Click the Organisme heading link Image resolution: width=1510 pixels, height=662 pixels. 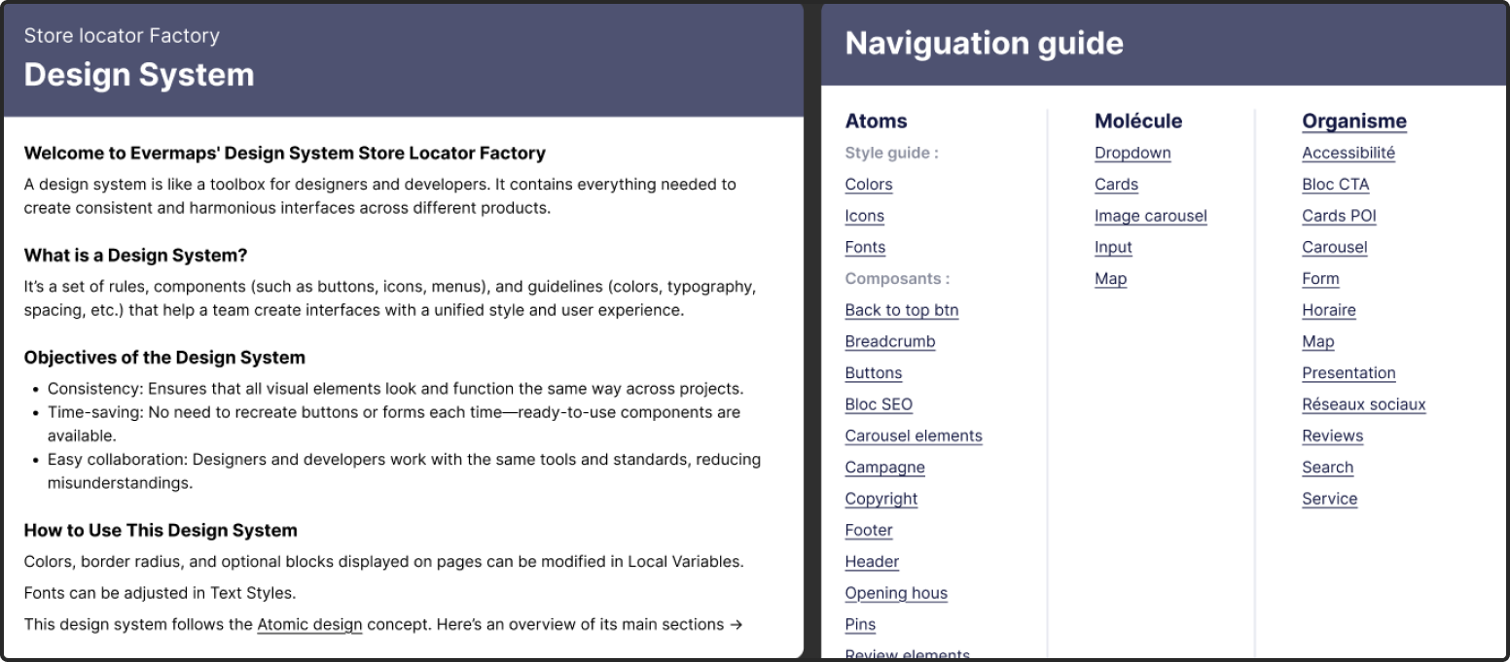[1354, 122]
